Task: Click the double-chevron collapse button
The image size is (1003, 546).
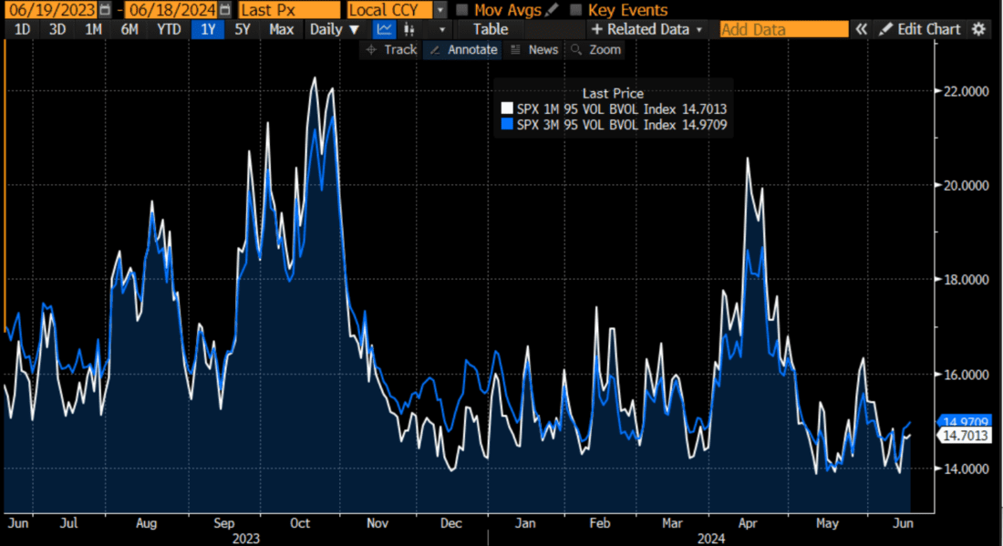Action: [x=860, y=29]
